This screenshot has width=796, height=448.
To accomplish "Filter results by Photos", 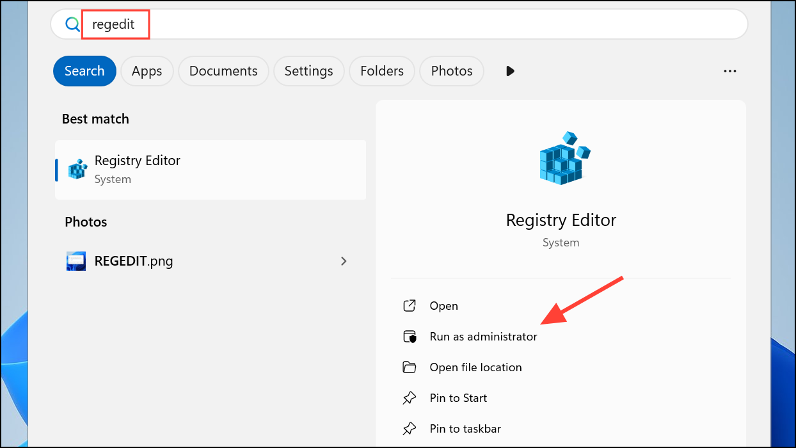I will click(x=452, y=71).
